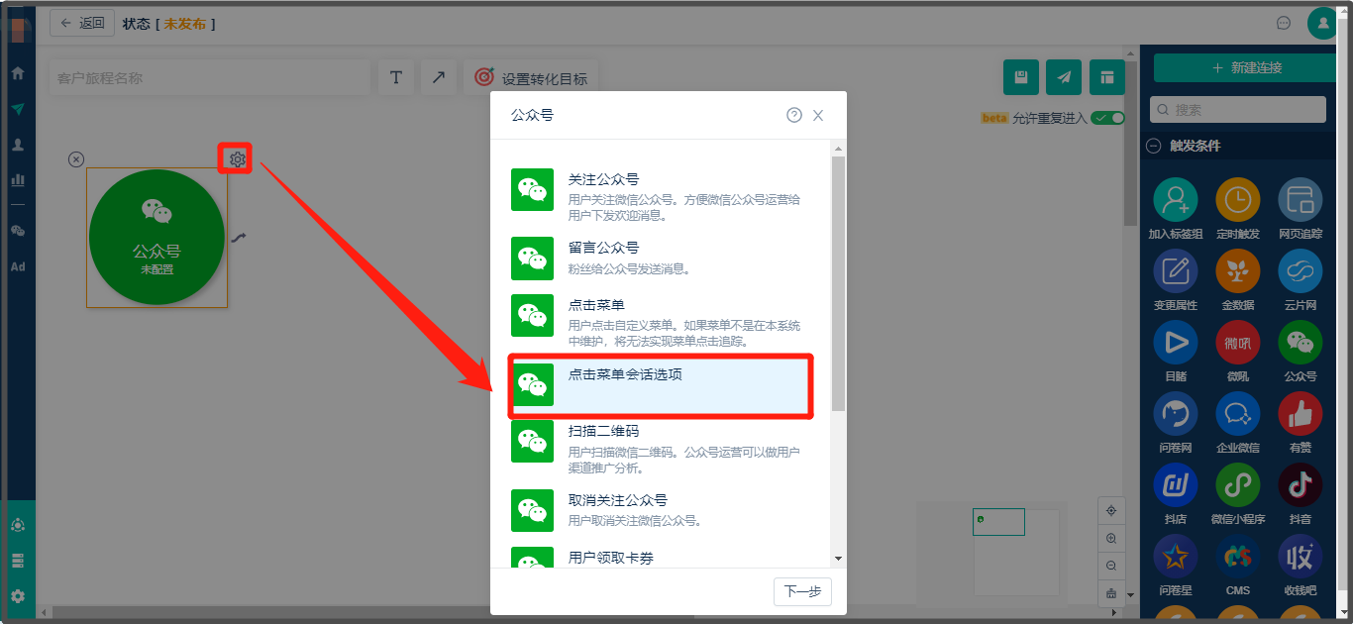This screenshot has width=1353, height=624.
Task: Toggle 允许重复进入 switch
Action: coord(1107,118)
